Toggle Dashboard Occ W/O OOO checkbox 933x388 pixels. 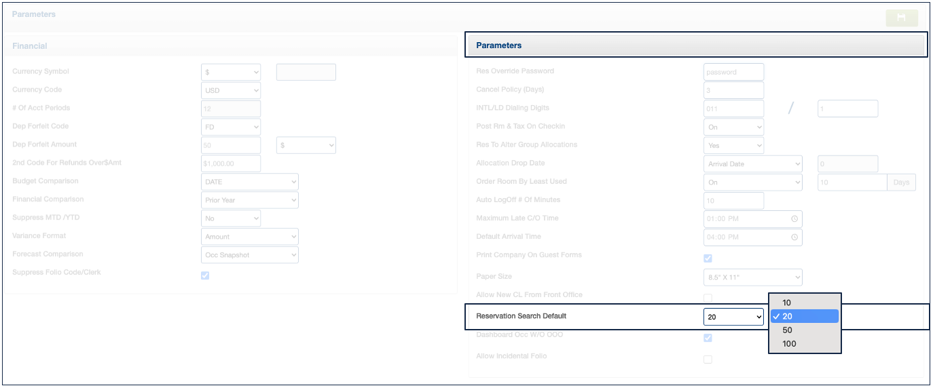coord(708,338)
